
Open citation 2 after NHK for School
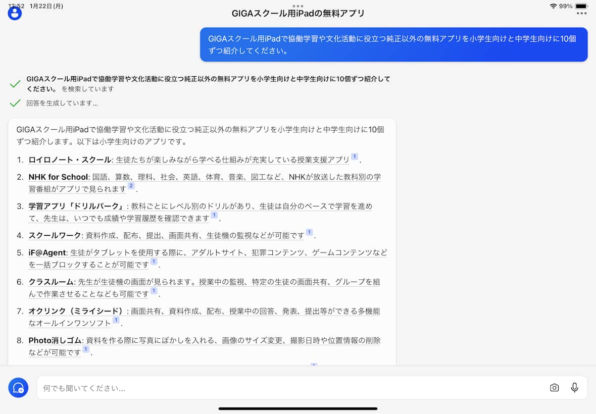coord(131,186)
